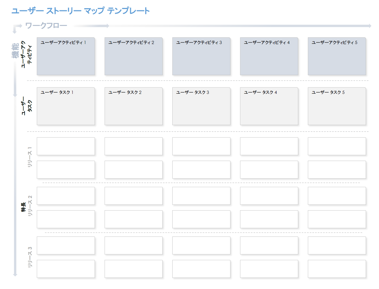This screenshot has width=379, height=289.
Task: Select the ユーザーアクティビティ 5 card
Action: coord(337,56)
